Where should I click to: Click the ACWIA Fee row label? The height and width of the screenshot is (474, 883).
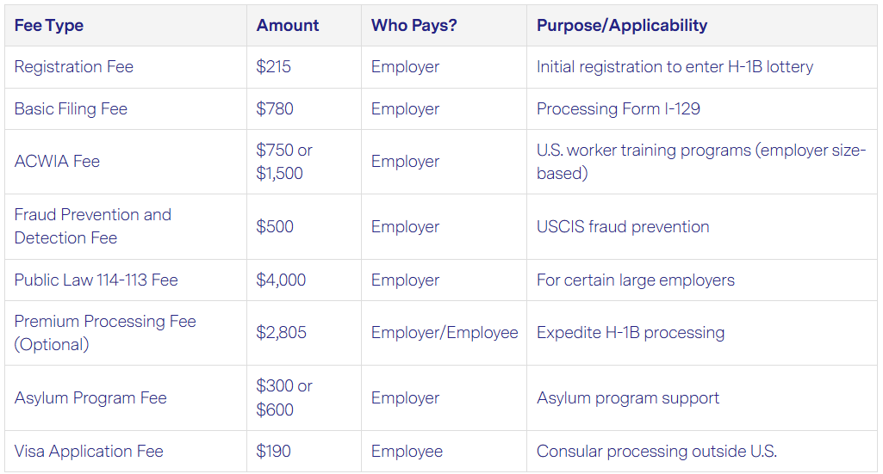click(x=57, y=162)
